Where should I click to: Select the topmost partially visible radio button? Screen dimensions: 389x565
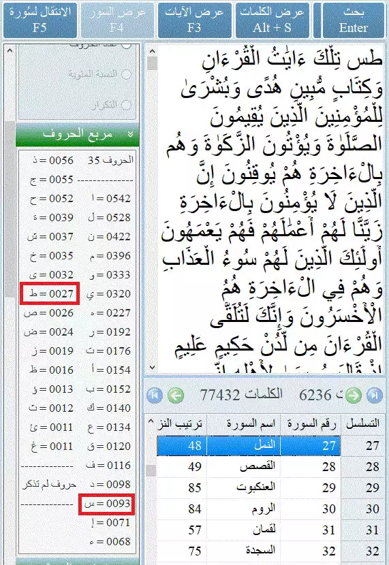(x=126, y=46)
